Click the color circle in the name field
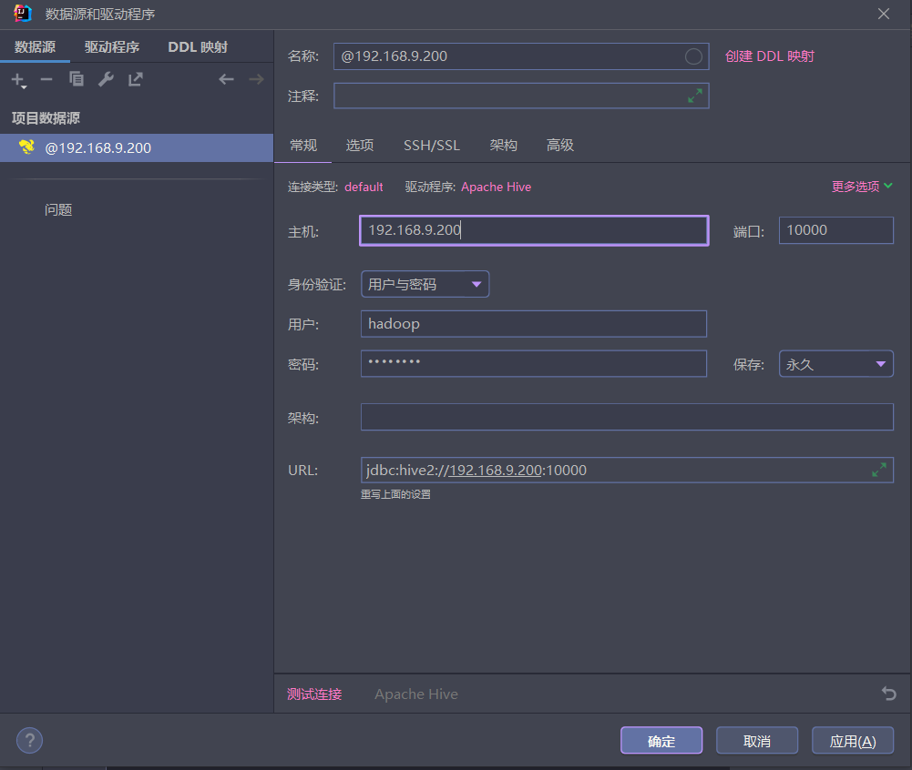Image resolution: width=912 pixels, height=770 pixels. [693, 56]
